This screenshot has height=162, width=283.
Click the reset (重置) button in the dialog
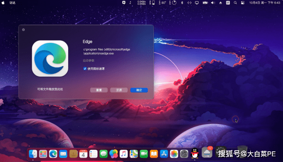pos(99,90)
